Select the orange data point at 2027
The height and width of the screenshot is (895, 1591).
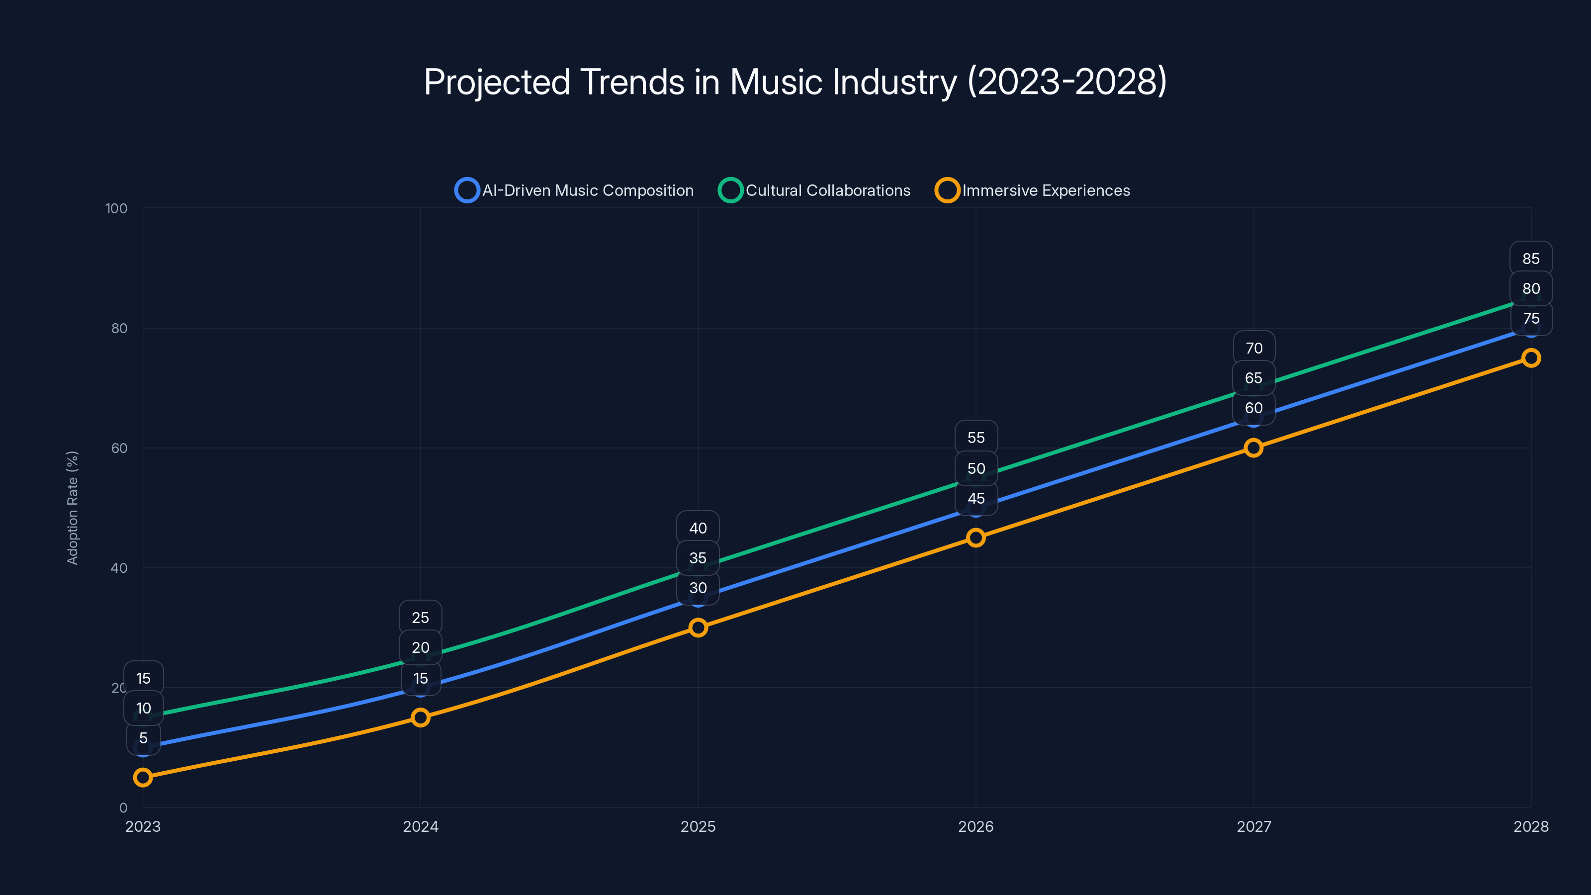coord(1253,448)
